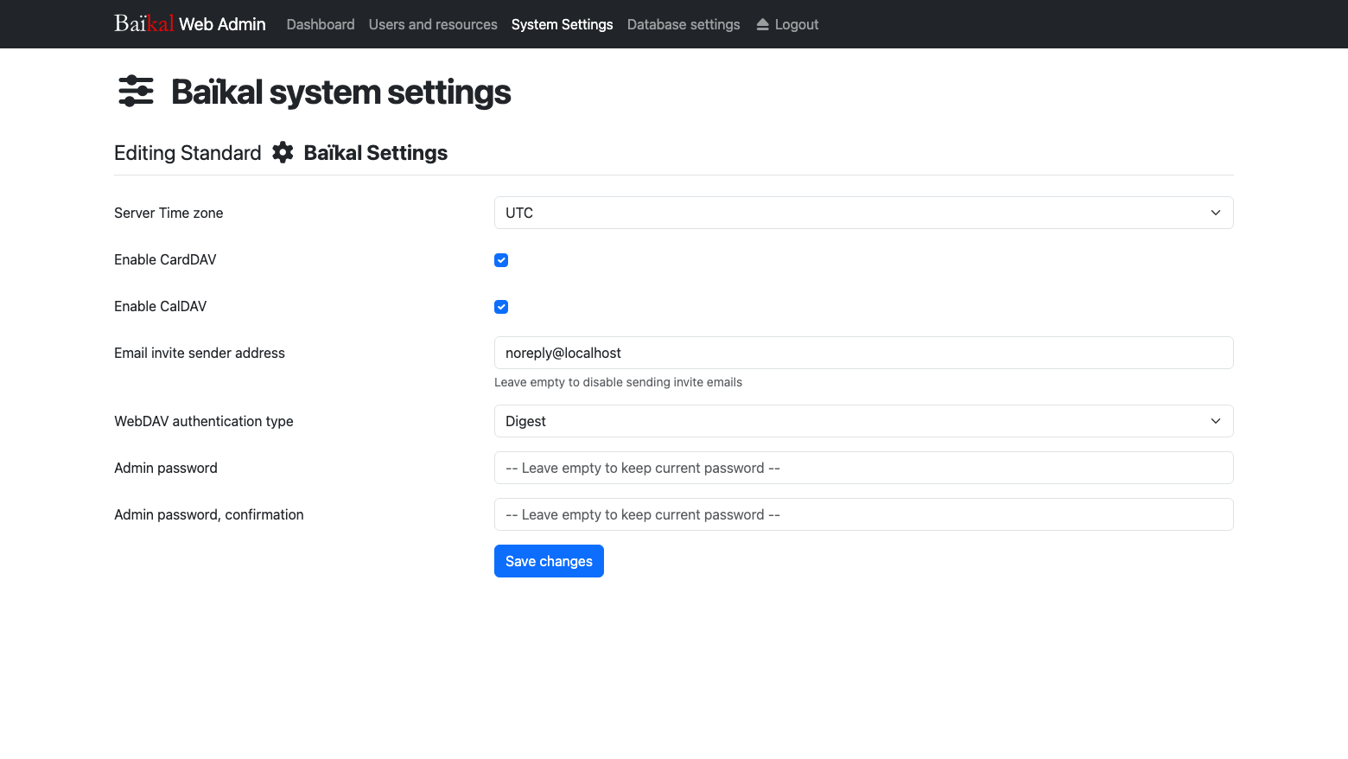
Task: Click the "Baïkal system settings" heading
Action: 341,92
